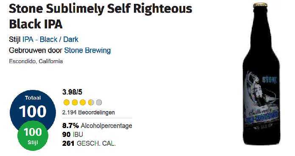Click the fourth half-filled rating star
The image size is (295, 156).
pyautogui.click(x=91, y=103)
